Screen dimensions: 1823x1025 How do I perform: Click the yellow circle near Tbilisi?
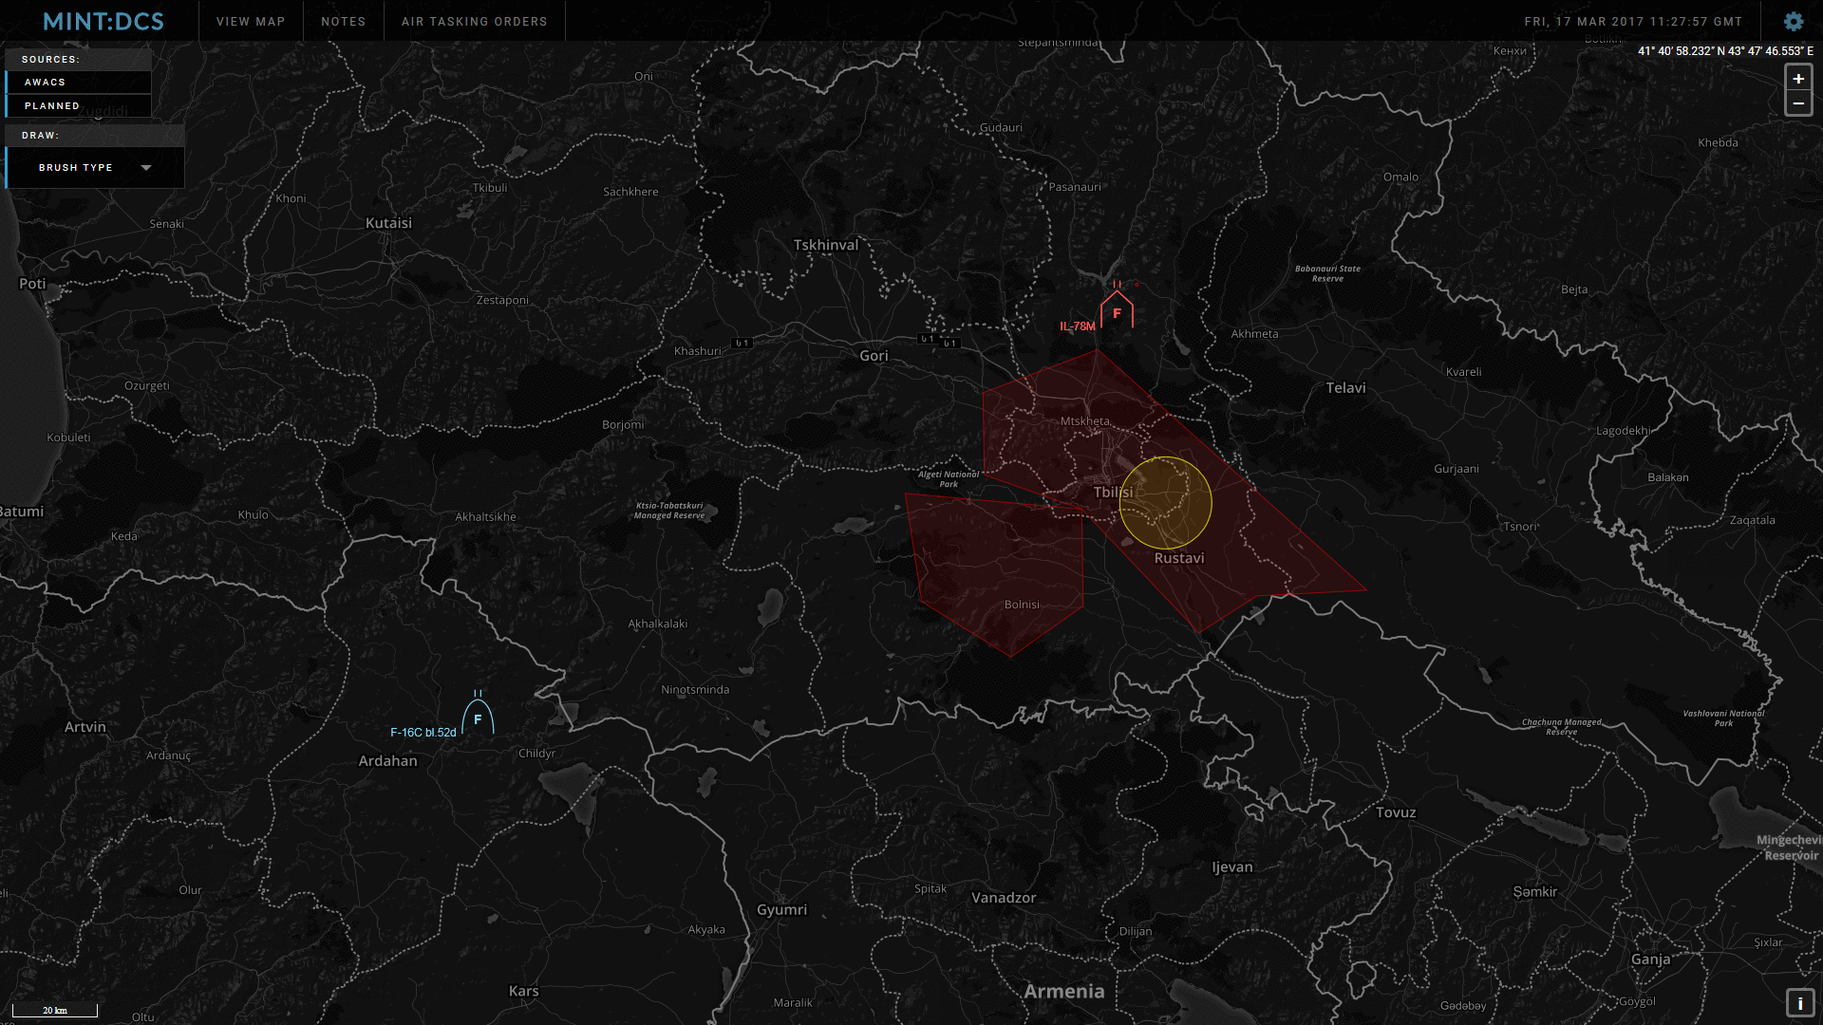pos(1165,503)
